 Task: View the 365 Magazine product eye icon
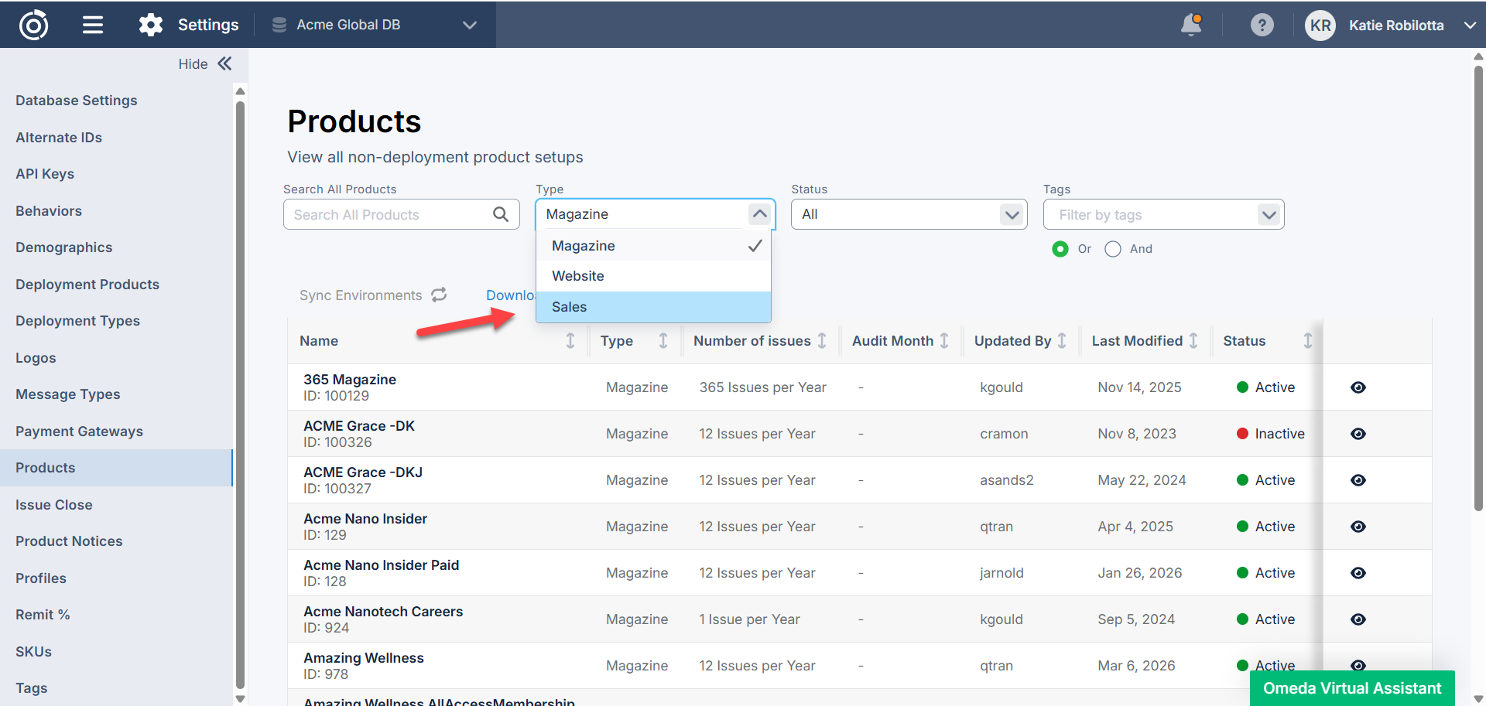(1358, 387)
